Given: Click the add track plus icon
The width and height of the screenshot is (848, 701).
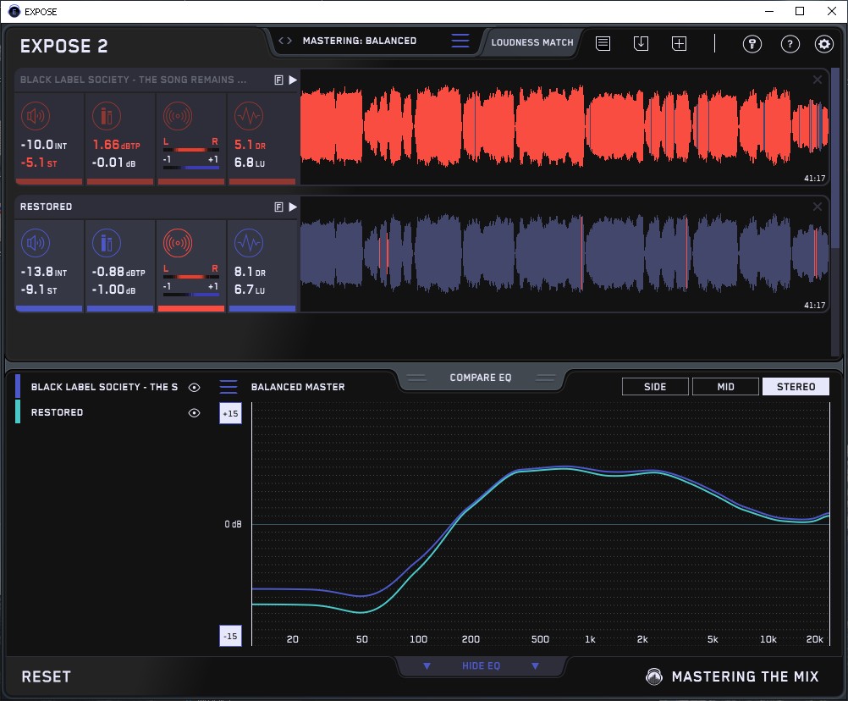Looking at the screenshot, I should [x=679, y=43].
